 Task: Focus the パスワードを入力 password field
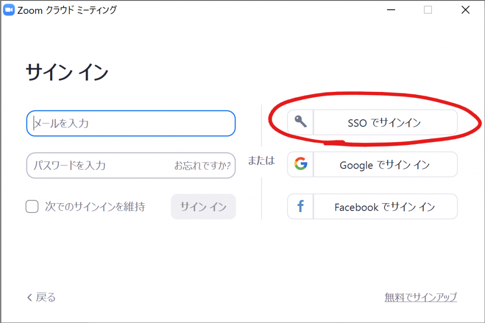[131, 165]
